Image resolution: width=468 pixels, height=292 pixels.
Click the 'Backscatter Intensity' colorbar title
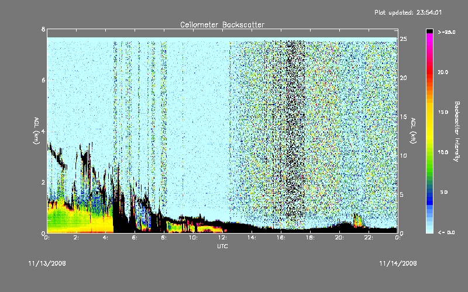(x=457, y=131)
